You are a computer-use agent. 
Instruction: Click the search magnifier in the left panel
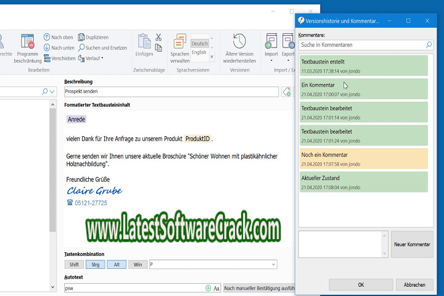[45, 91]
